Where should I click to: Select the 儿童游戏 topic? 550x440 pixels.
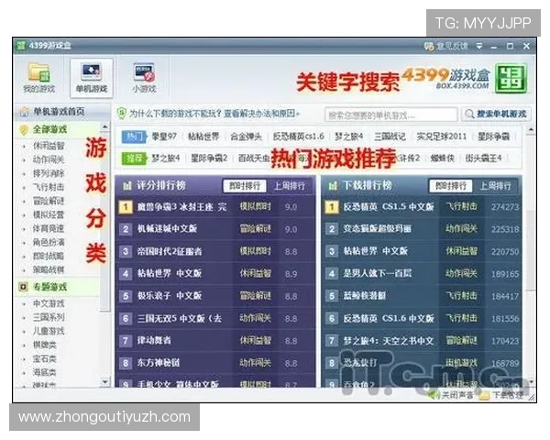tap(49, 331)
